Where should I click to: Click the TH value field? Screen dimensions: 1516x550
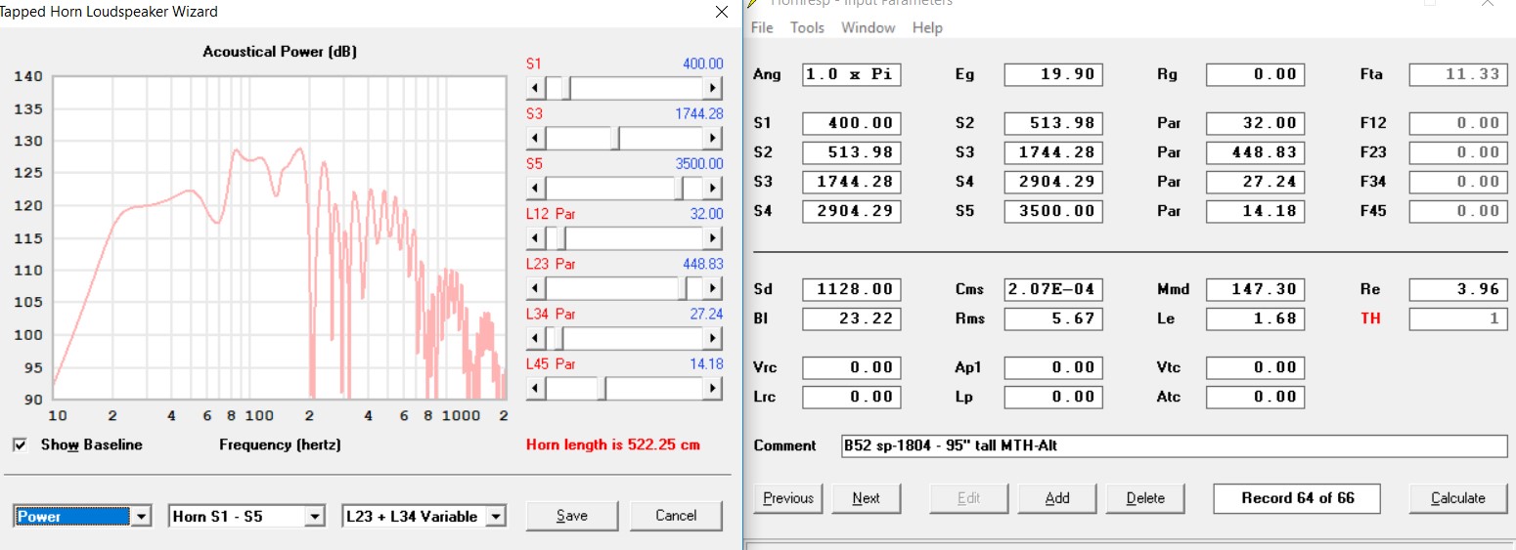1458,318
